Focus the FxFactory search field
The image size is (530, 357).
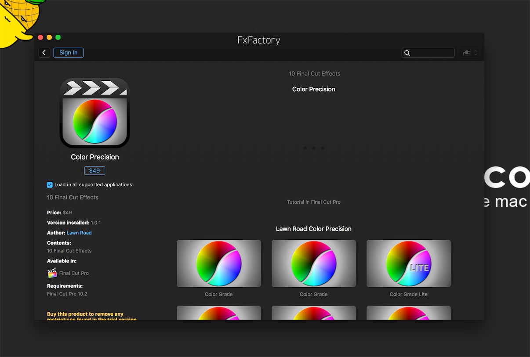(x=428, y=53)
